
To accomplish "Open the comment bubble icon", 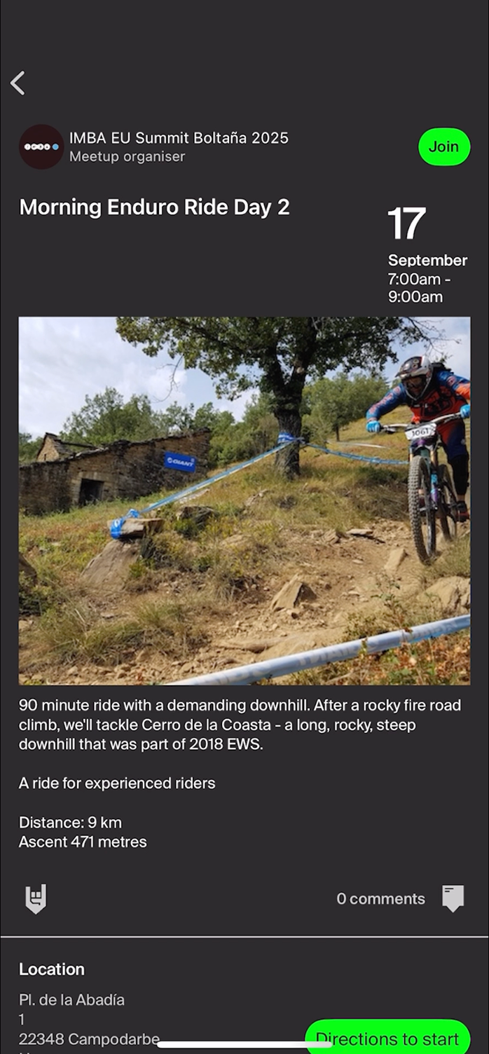I will point(453,898).
